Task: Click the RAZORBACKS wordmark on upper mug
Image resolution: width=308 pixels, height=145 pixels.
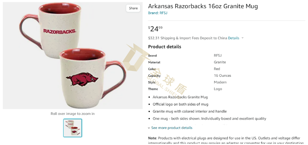Action: click(x=60, y=31)
